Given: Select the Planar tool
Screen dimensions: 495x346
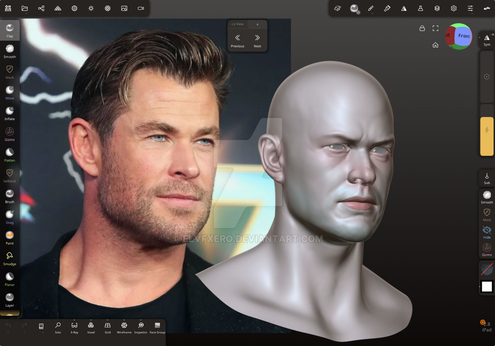Looking at the screenshot, I should pyautogui.click(x=10, y=279).
